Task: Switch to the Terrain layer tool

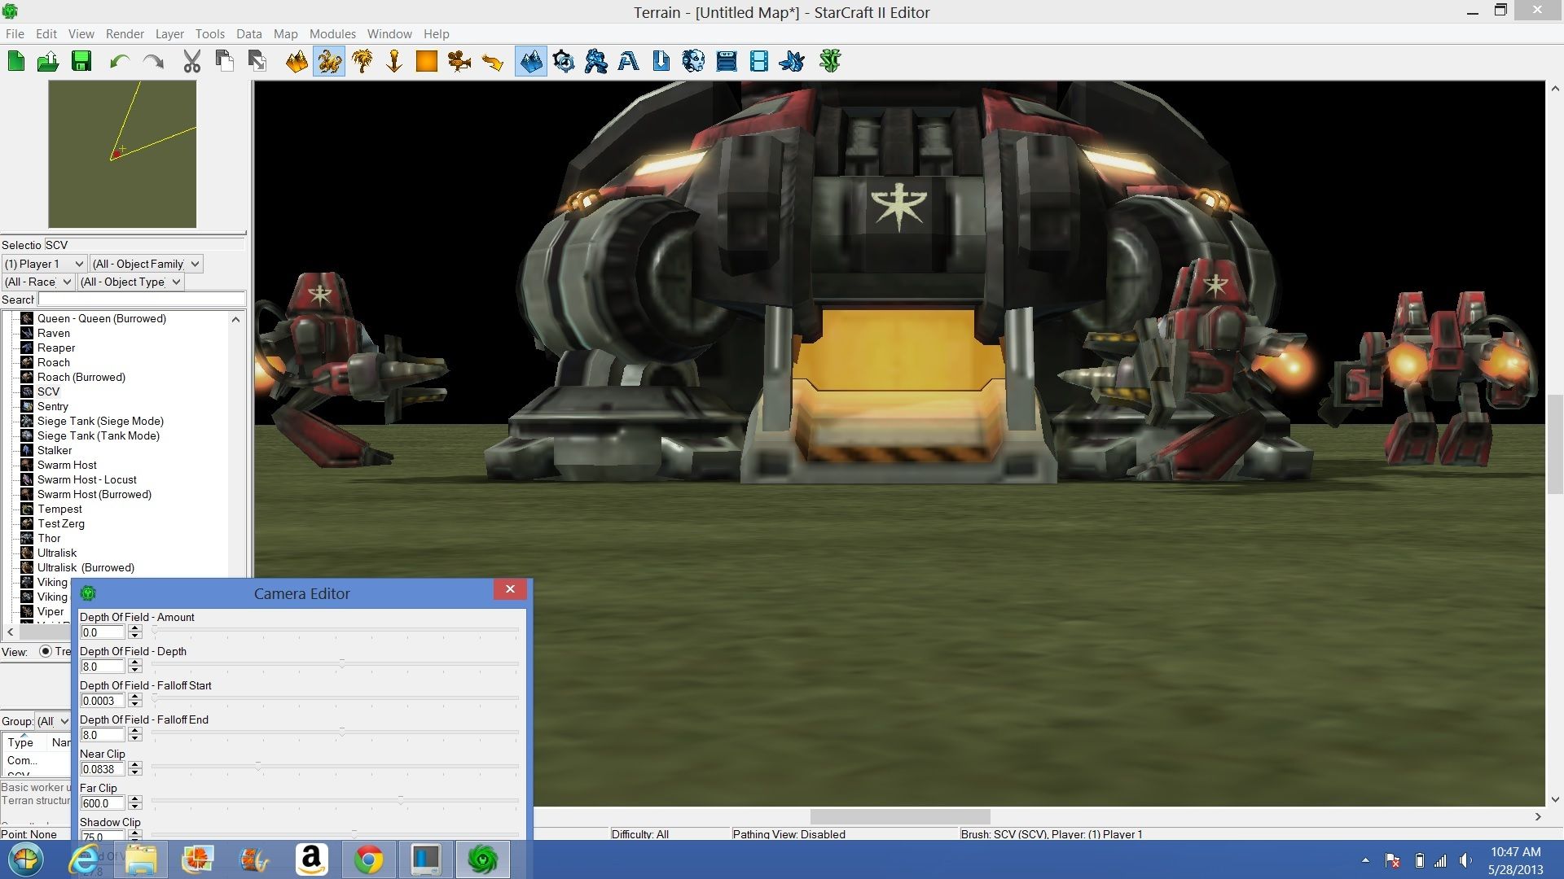Action: (297, 61)
